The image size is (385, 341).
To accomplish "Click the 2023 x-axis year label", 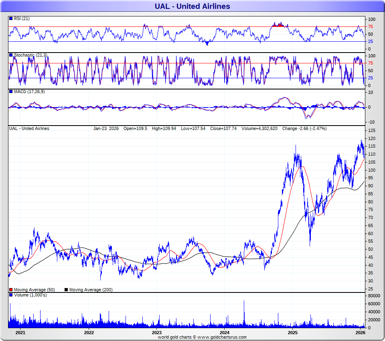I will (x=157, y=333).
